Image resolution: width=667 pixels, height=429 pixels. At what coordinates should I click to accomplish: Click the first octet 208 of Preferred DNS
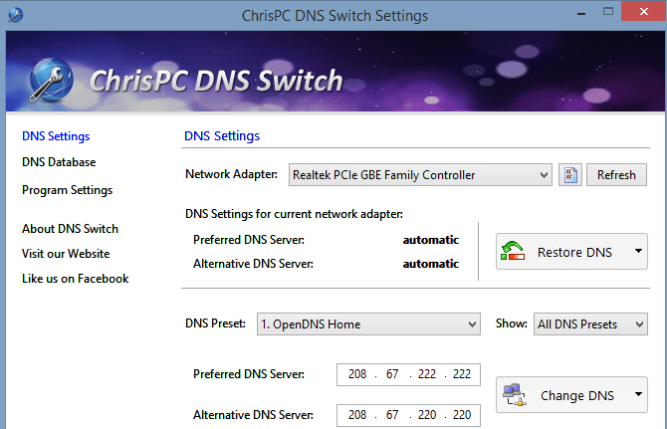click(x=357, y=374)
